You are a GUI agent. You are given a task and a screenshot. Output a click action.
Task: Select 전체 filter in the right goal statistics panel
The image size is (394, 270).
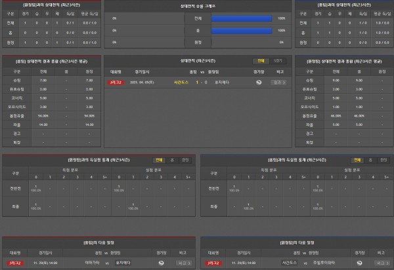357,159
